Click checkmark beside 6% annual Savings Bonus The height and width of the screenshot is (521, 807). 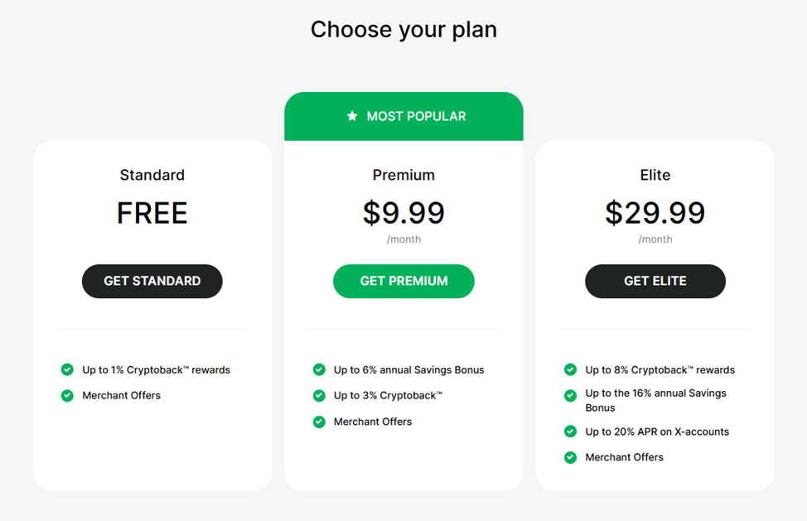pyautogui.click(x=319, y=369)
